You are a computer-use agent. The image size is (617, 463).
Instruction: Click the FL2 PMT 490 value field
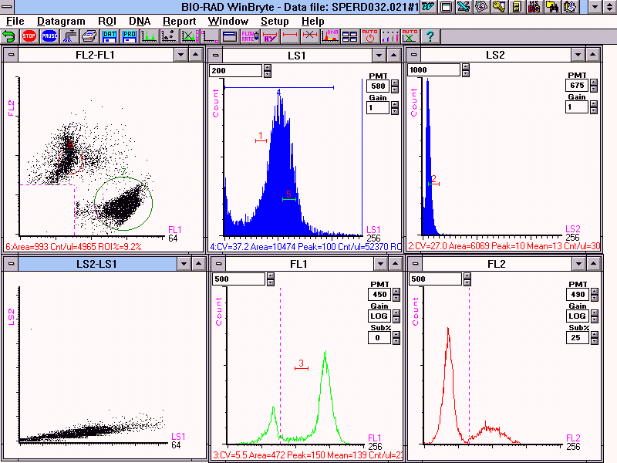[x=578, y=295]
